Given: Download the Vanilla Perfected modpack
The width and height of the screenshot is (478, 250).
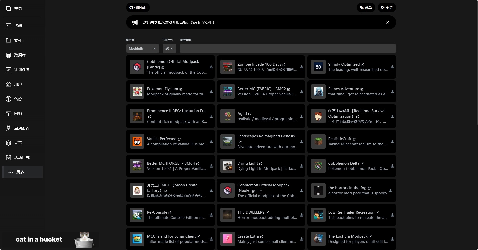Looking at the screenshot, I should [211, 141].
